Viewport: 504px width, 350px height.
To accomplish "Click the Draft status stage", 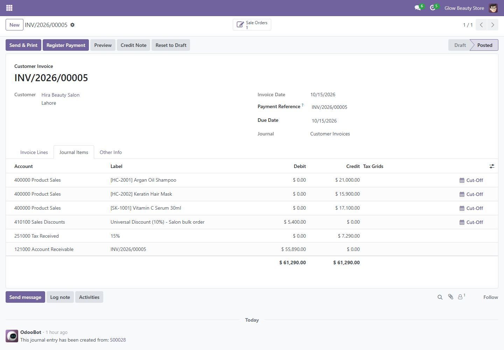I will pyautogui.click(x=460, y=45).
